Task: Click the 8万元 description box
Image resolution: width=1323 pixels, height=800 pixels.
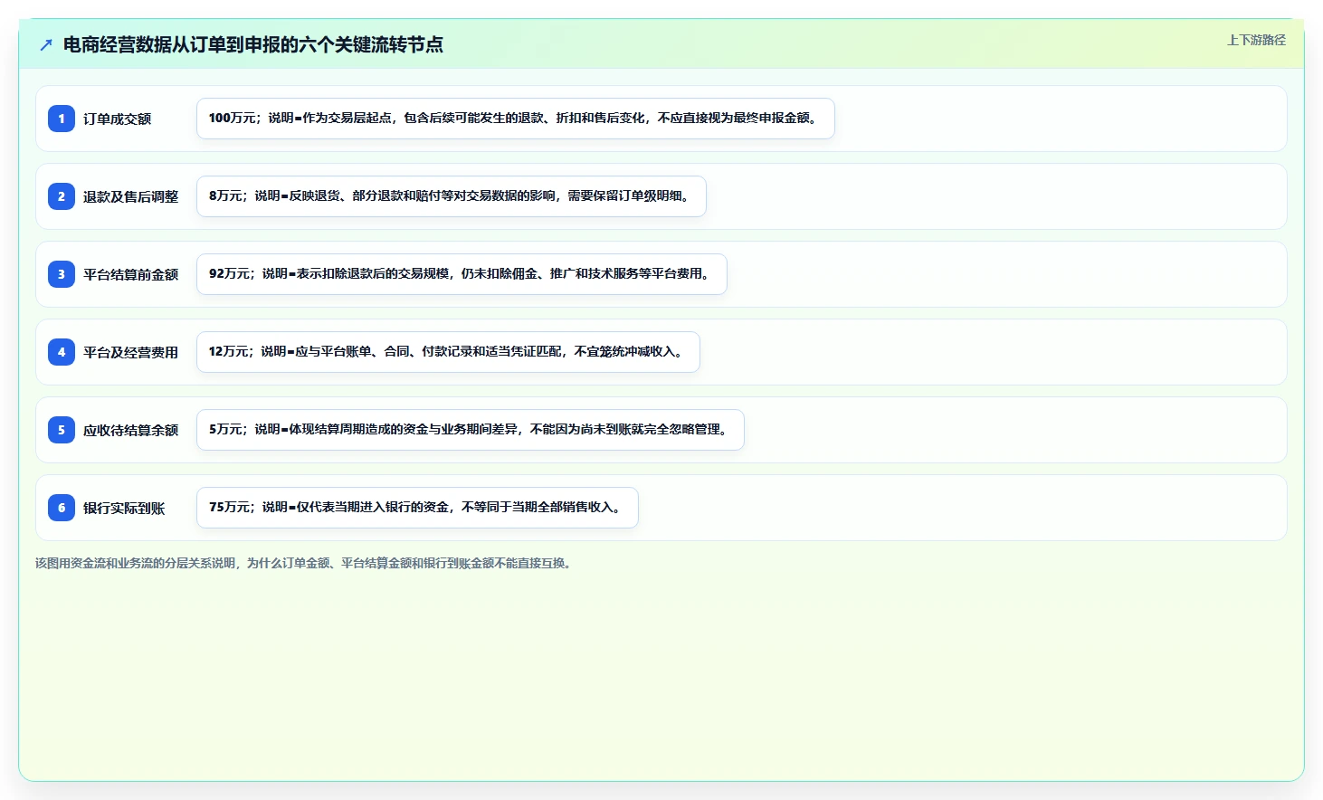Action: (x=452, y=196)
